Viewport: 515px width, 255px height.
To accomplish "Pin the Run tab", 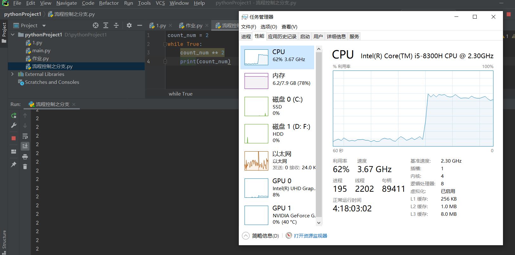I will [x=14, y=165].
